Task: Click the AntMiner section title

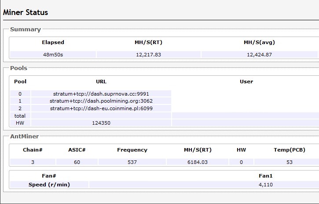Action: click(24, 136)
